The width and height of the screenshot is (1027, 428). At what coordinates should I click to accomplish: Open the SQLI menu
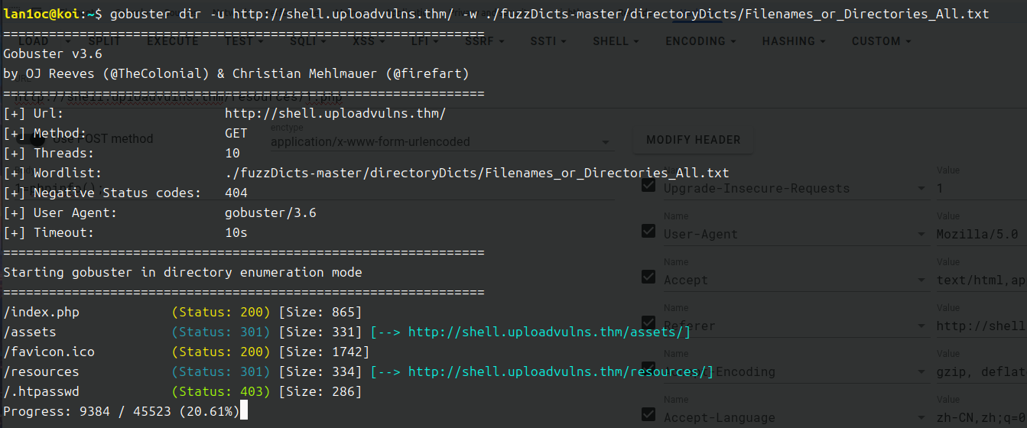click(x=307, y=41)
